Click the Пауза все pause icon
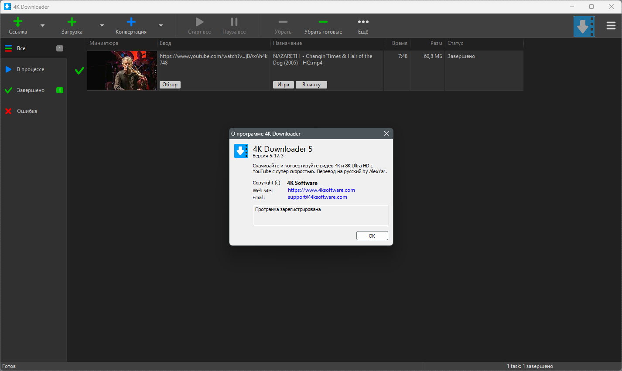 click(x=234, y=22)
